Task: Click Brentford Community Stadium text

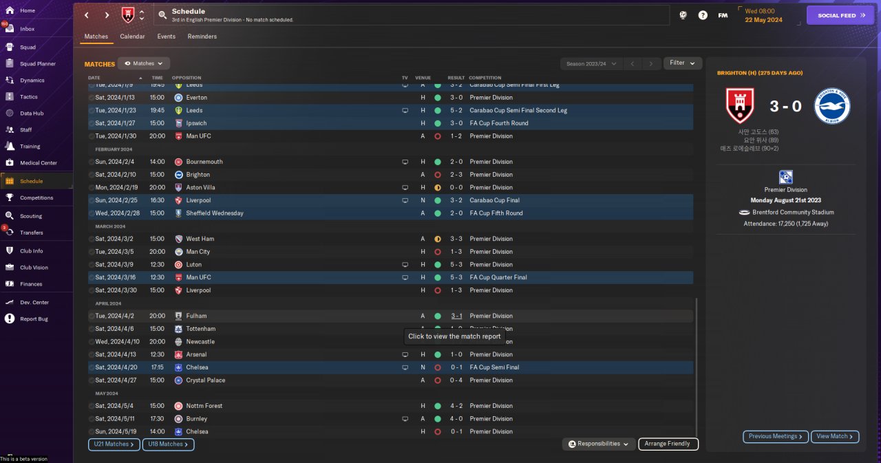Action: pos(792,213)
